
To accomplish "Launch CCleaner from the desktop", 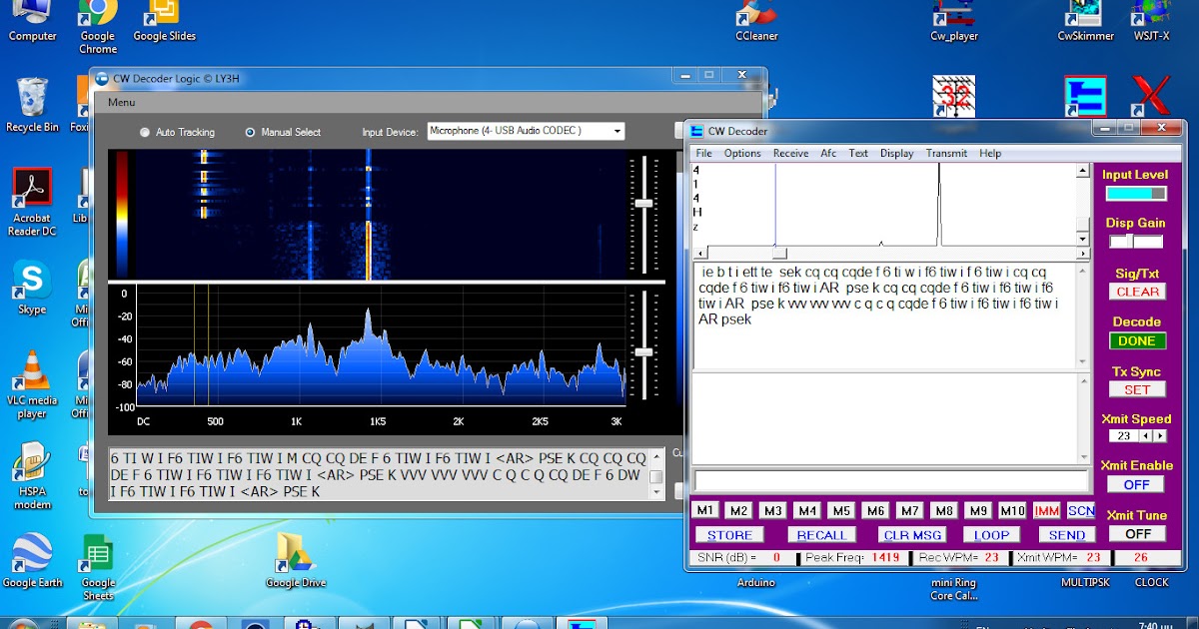I will coord(755,18).
